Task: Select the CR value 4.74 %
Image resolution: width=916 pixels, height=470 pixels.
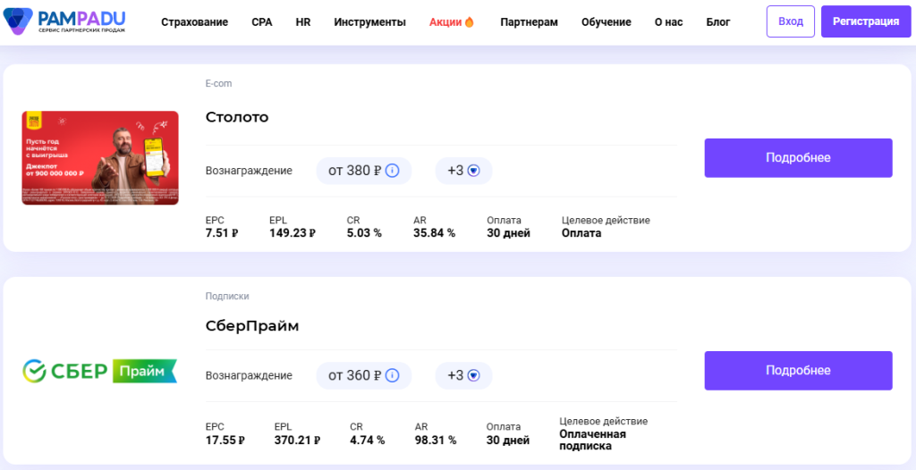Action: tap(368, 441)
